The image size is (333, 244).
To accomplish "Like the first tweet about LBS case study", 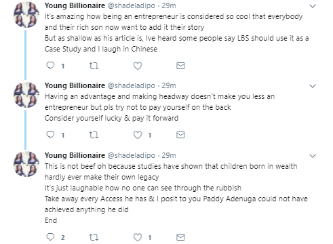I will coord(138,66).
